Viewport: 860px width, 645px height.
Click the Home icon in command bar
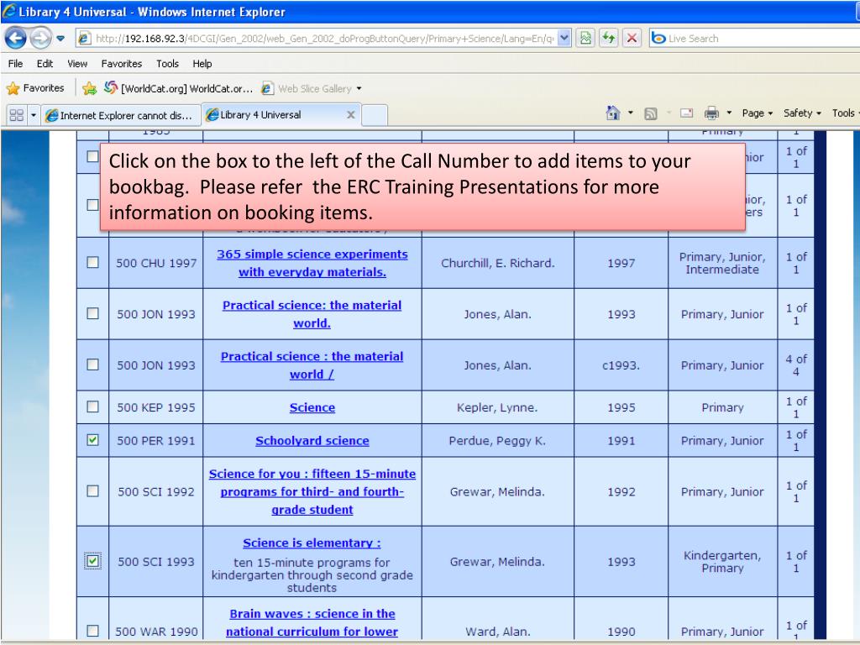point(612,113)
